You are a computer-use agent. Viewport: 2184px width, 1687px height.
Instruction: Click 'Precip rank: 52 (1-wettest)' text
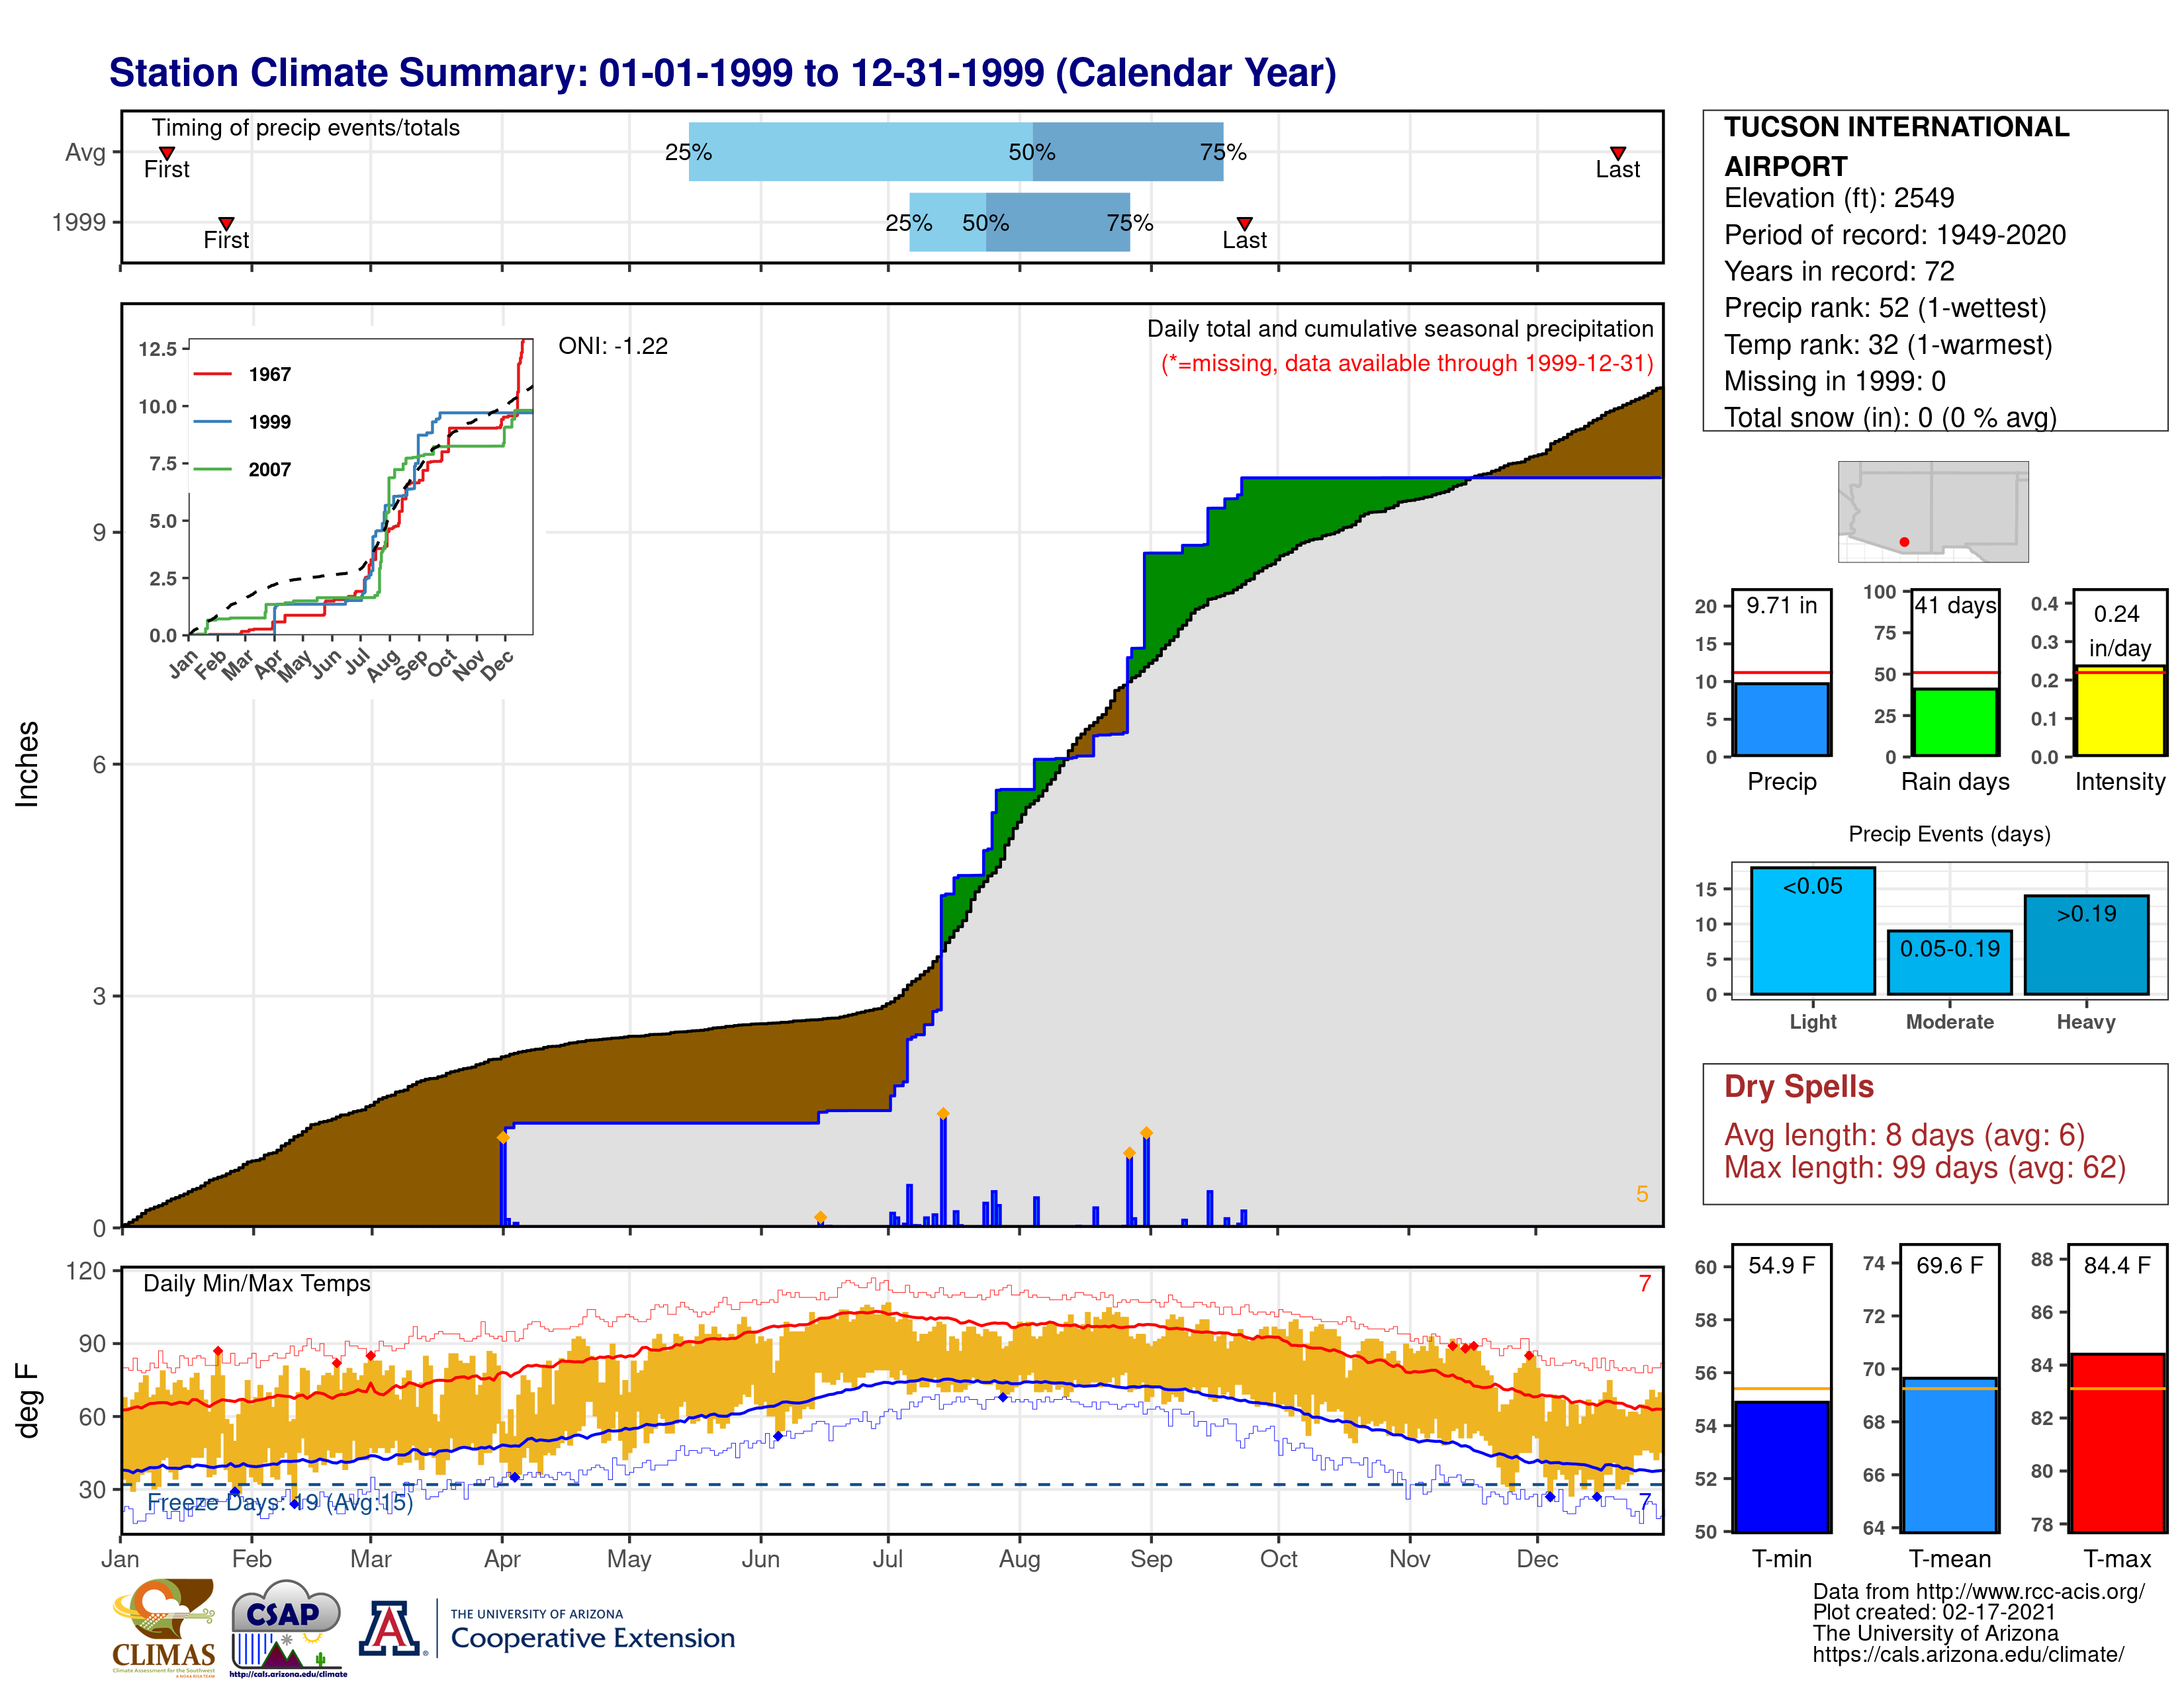pos(1885,308)
